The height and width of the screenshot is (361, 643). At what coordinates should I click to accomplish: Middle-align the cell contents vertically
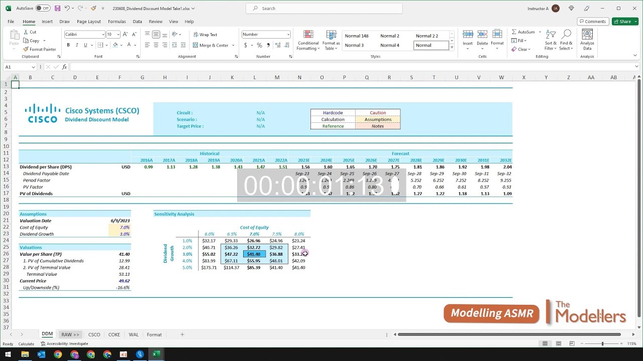[x=156, y=35]
